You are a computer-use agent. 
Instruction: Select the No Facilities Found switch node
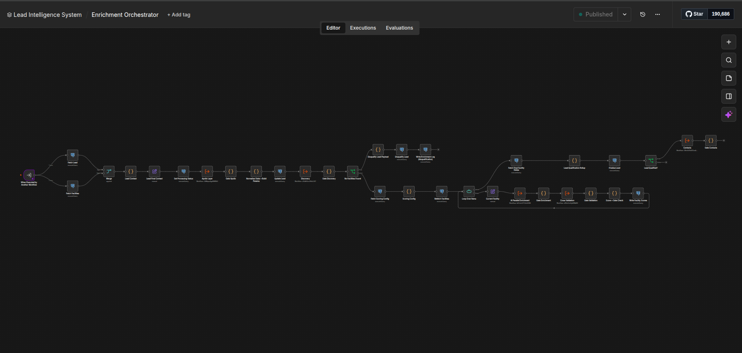[352, 171]
